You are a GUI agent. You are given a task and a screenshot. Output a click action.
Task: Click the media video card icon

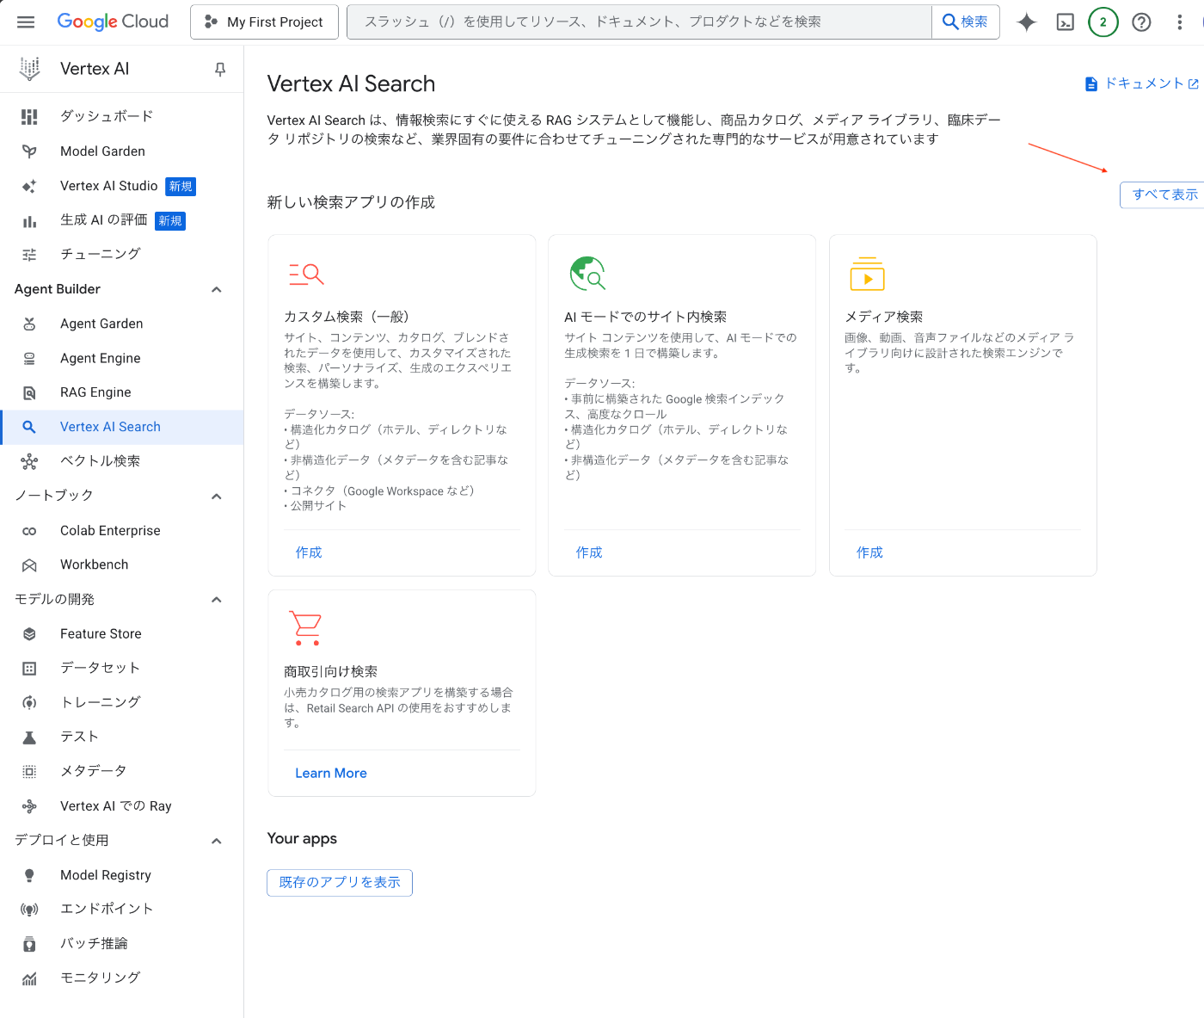click(867, 274)
